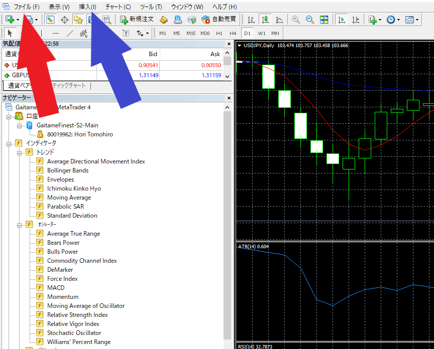
Task: Switch timeframe to M30
Action: (x=205, y=34)
